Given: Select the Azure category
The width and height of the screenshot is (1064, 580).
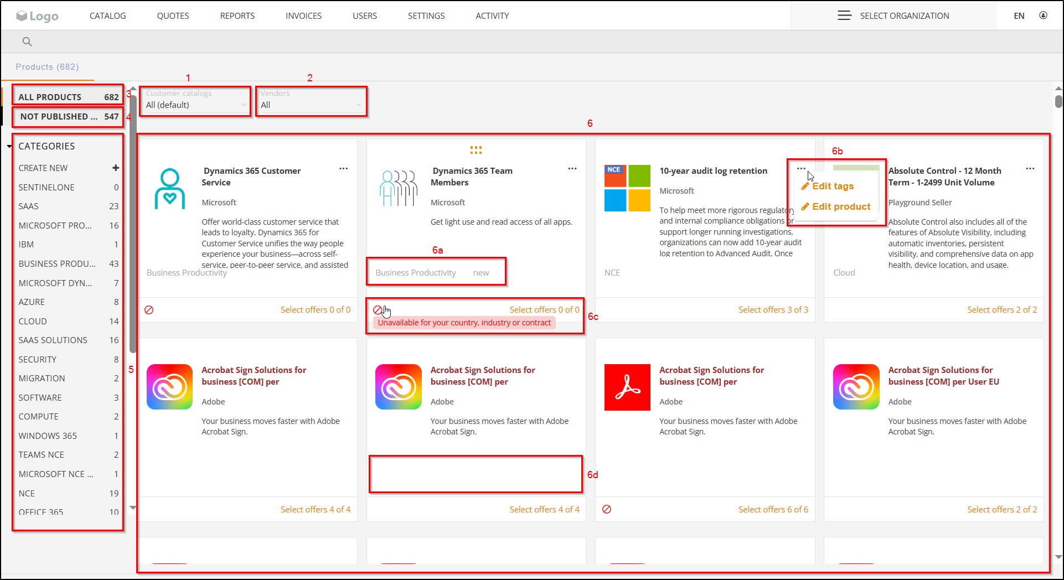Looking at the screenshot, I should click(69, 302).
